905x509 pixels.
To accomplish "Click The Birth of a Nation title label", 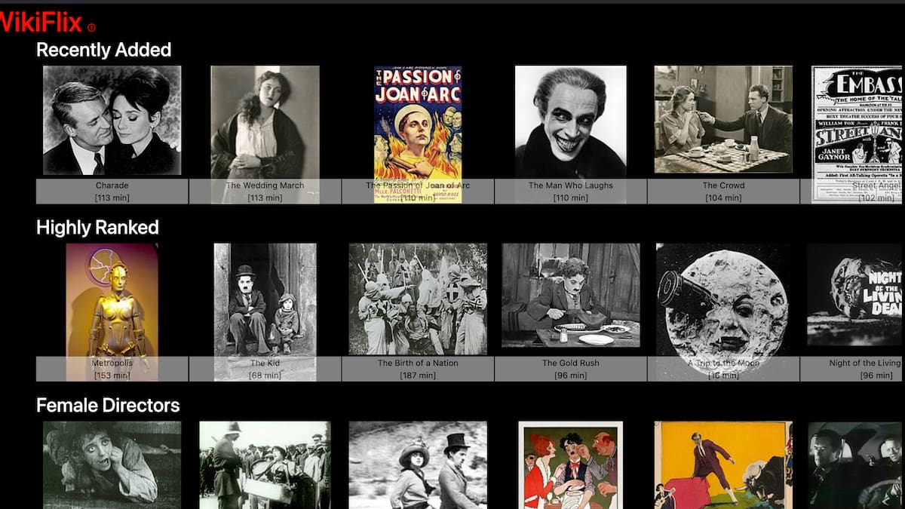I will (418, 363).
